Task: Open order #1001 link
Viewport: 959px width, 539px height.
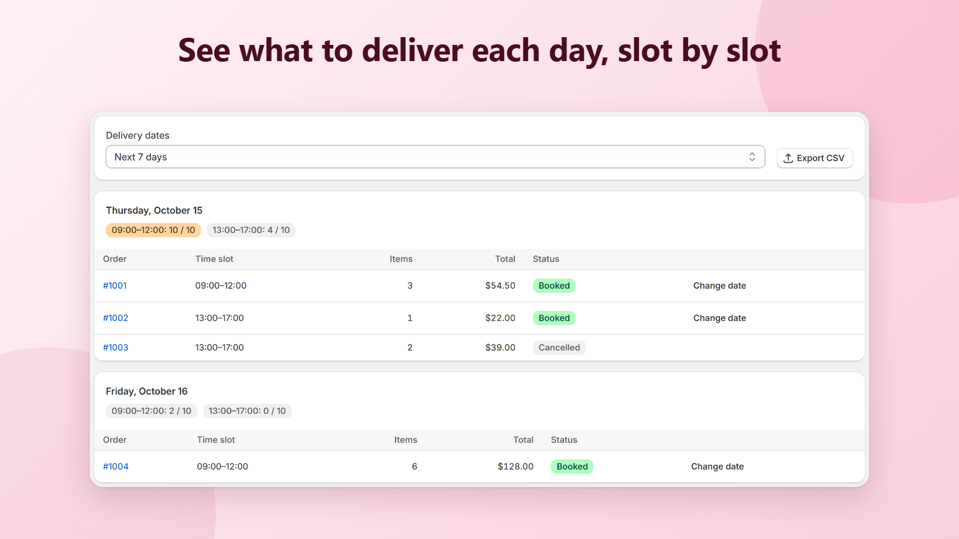Action: (x=114, y=286)
